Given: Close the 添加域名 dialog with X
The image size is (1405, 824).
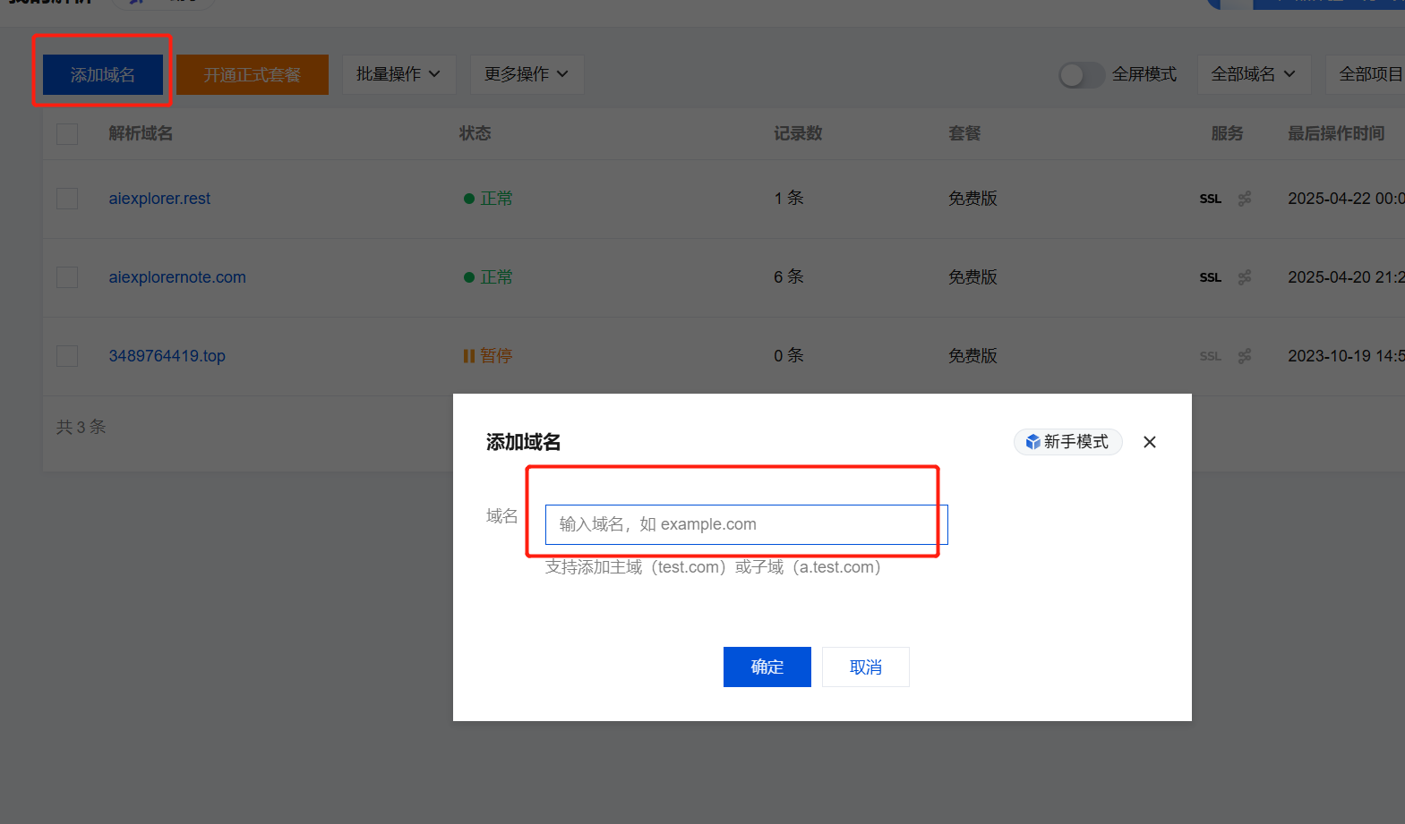Looking at the screenshot, I should tap(1150, 442).
